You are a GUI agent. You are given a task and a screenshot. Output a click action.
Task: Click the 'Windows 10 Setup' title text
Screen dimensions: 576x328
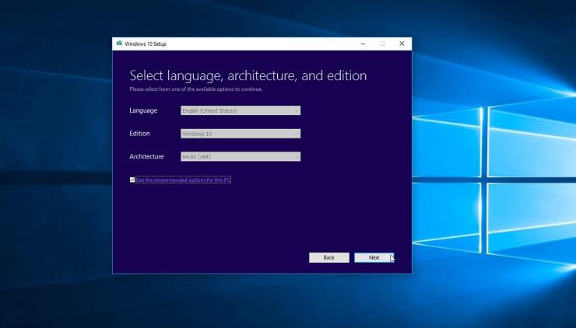(146, 44)
